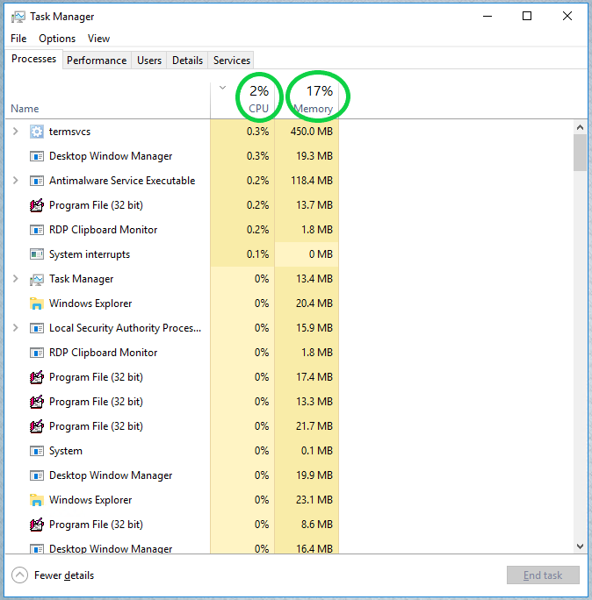Click the sort direction chevron above CPU column

222,88
